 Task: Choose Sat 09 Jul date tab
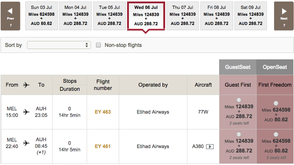click(251, 16)
